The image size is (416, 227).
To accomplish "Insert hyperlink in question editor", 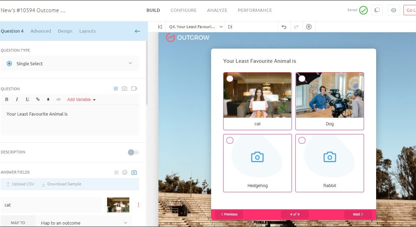I will [x=38, y=100].
